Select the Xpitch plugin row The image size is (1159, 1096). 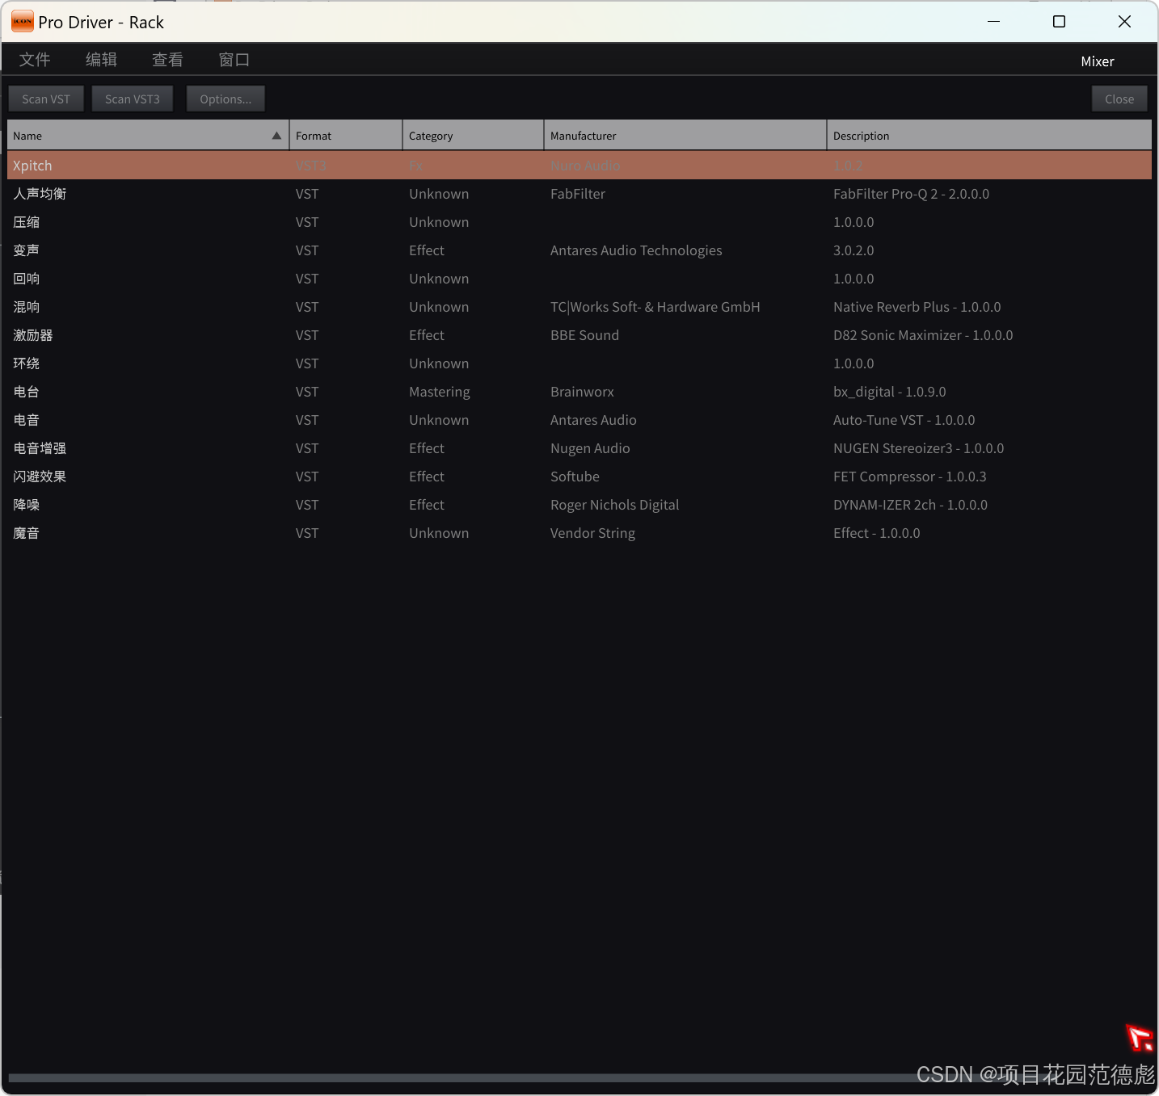pos(579,166)
